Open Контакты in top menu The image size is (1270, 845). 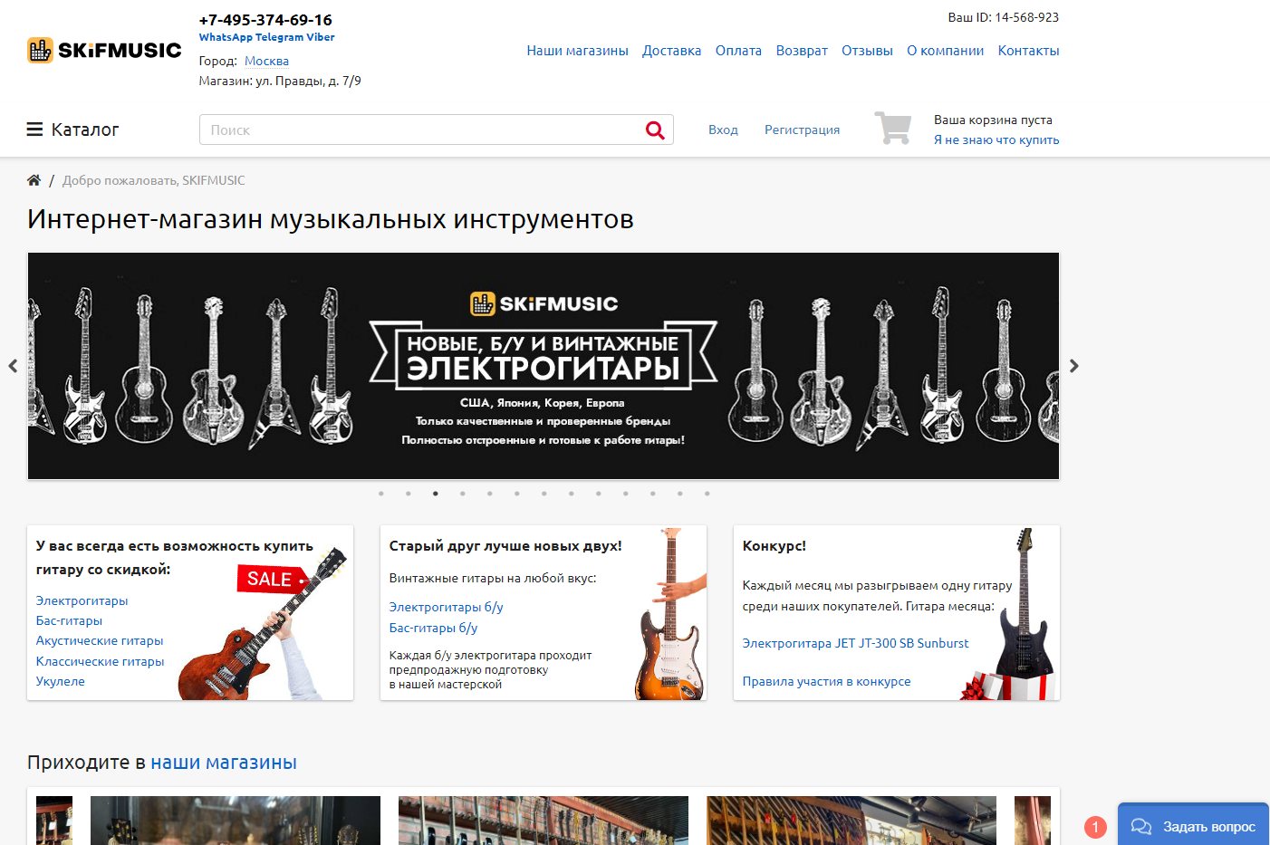coord(1028,51)
